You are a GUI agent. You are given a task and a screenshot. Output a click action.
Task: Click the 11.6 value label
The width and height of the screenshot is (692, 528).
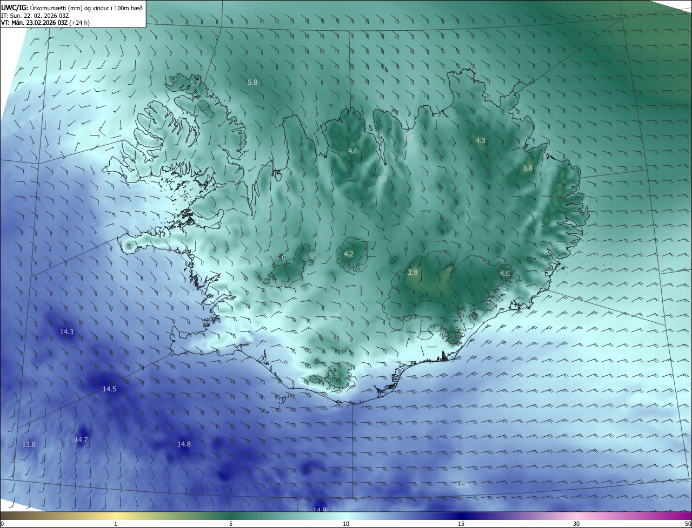point(462,485)
